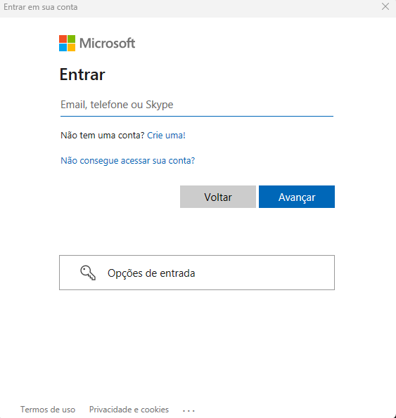The height and width of the screenshot is (418, 396).
Task: Open the Termos de uso link
Action: click(x=48, y=410)
